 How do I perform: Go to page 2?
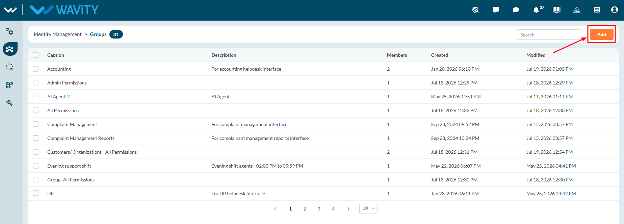pos(305,209)
